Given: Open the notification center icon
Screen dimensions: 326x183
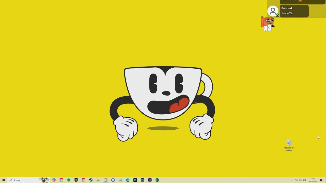Looking at the screenshot, I should 321,180.
